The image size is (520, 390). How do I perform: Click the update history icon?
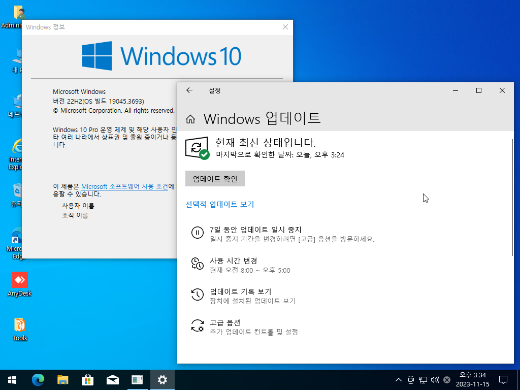pyautogui.click(x=198, y=294)
